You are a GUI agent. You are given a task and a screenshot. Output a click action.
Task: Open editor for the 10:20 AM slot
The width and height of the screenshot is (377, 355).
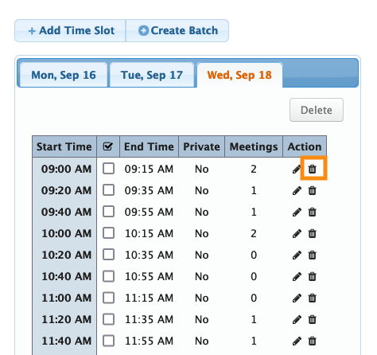point(297,255)
